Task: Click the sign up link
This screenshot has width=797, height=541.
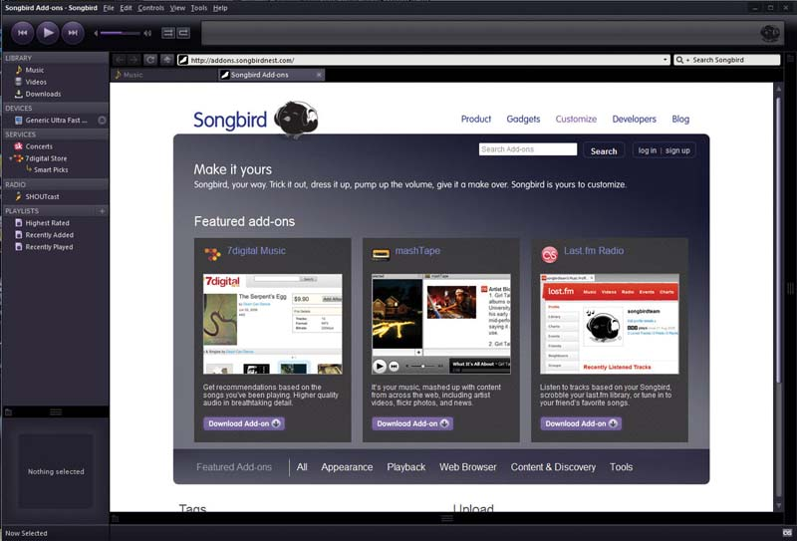Action: (677, 150)
